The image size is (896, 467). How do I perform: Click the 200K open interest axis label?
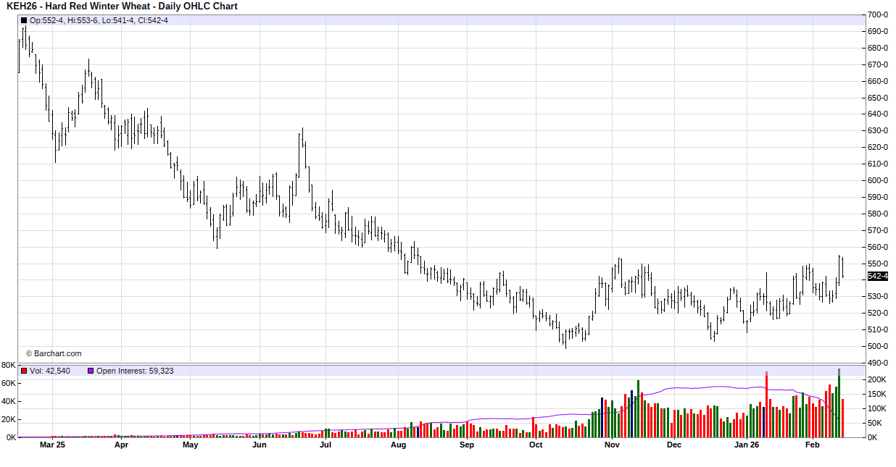point(877,379)
